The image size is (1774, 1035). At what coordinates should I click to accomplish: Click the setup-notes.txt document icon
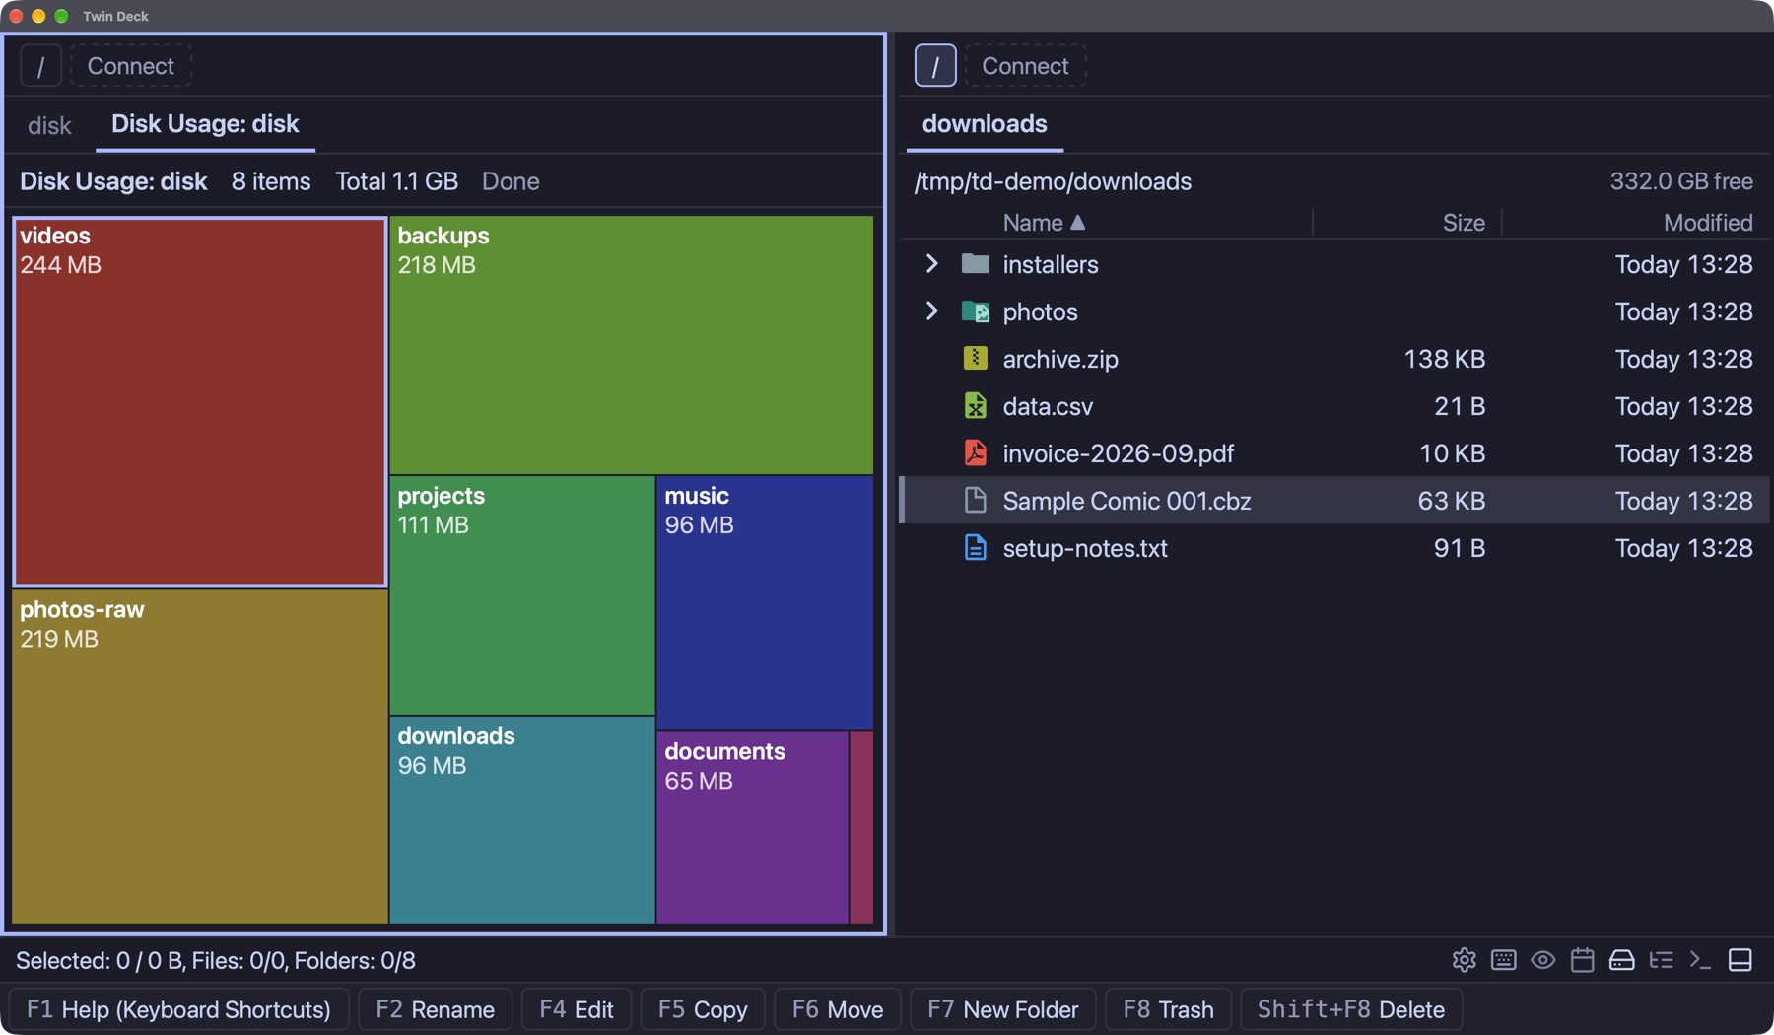(x=975, y=548)
